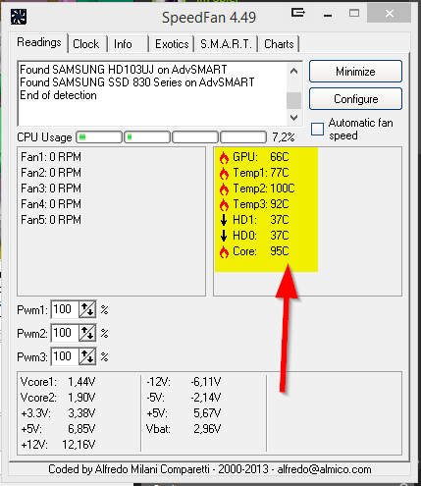Open the S.M.A.R.T. tab
This screenshot has height=486, width=421.
226,44
